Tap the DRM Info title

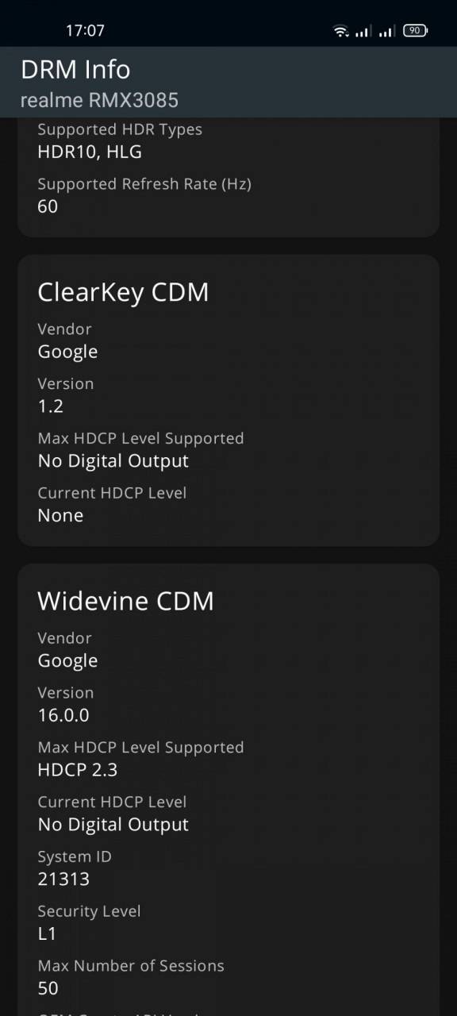75,70
